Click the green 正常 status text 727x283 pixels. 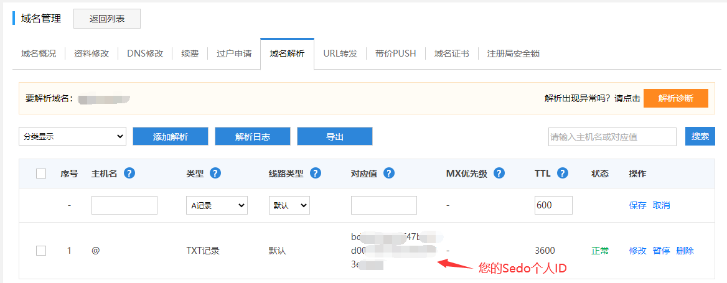click(x=600, y=251)
